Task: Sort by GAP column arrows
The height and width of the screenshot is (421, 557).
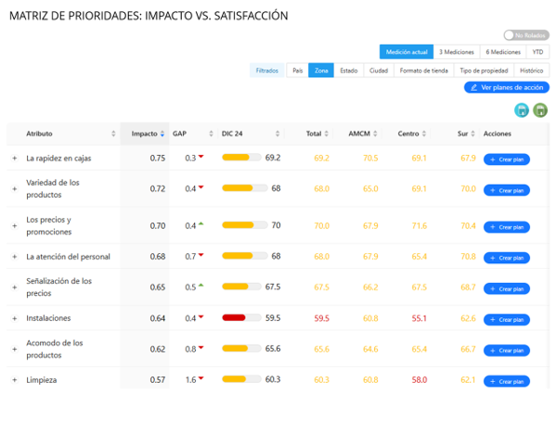Action: 211,134
